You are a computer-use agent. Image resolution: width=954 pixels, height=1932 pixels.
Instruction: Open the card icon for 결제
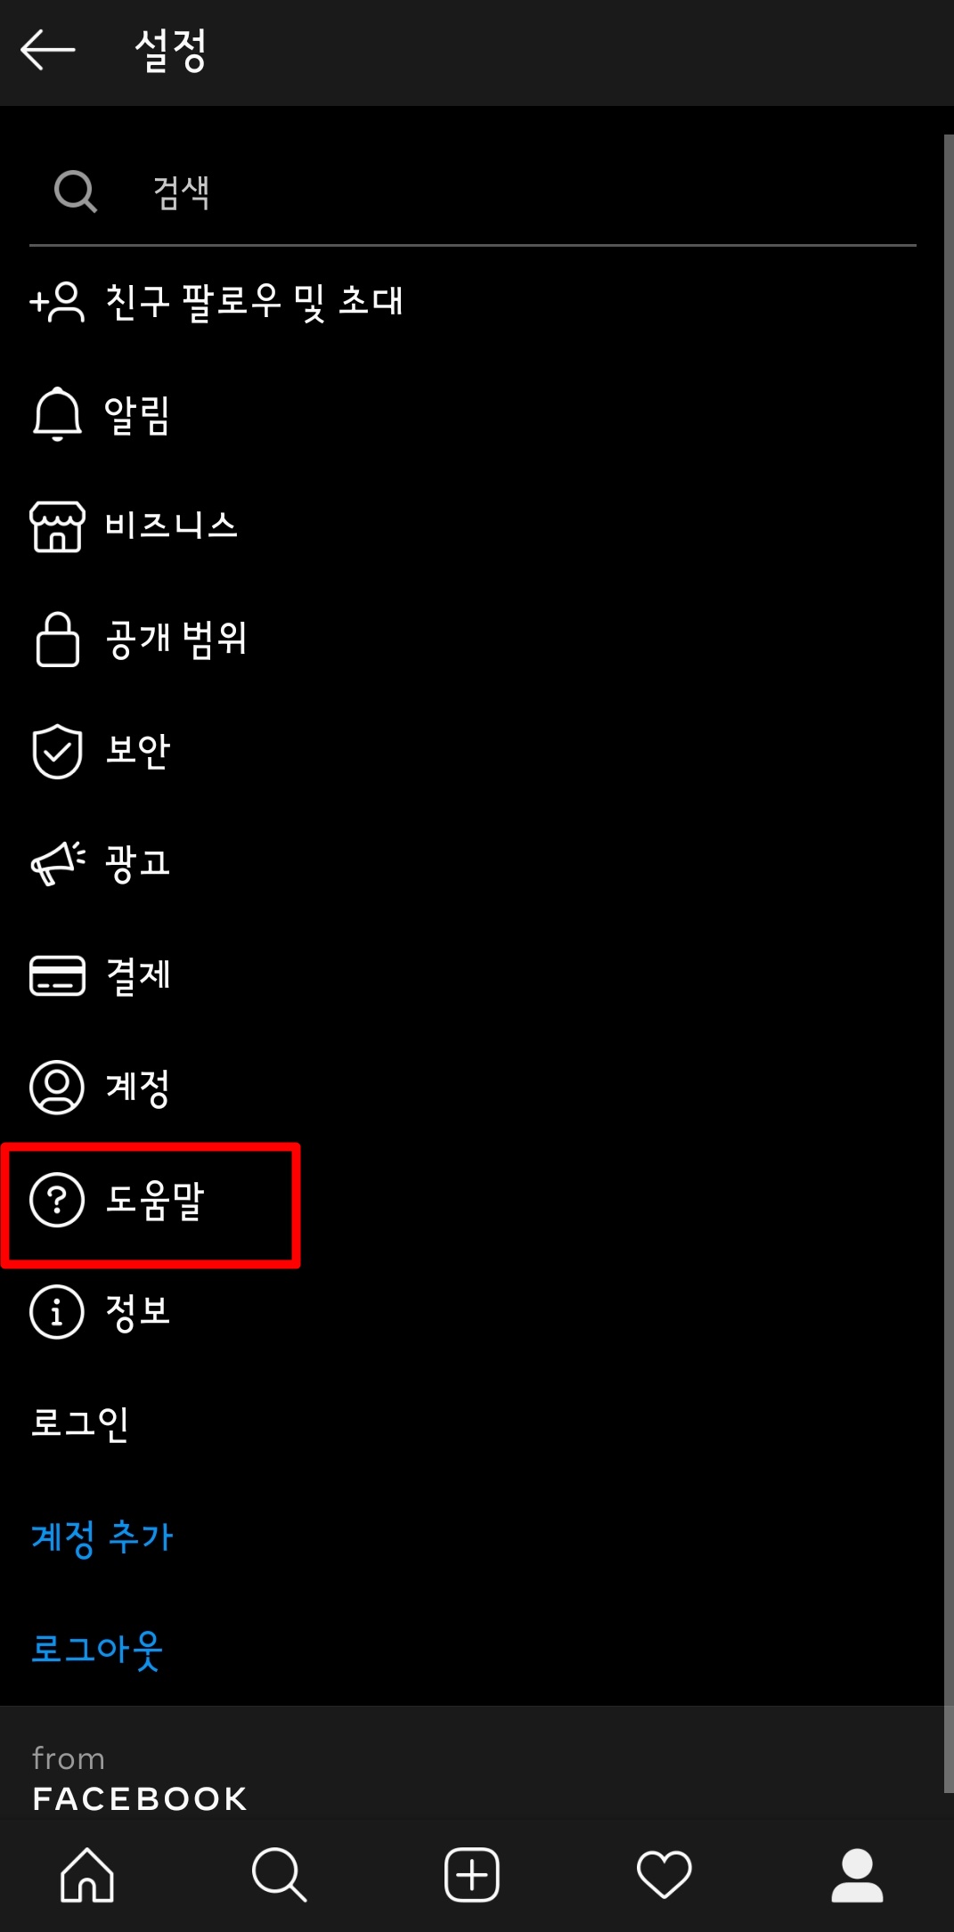click(x=57, y=975)
